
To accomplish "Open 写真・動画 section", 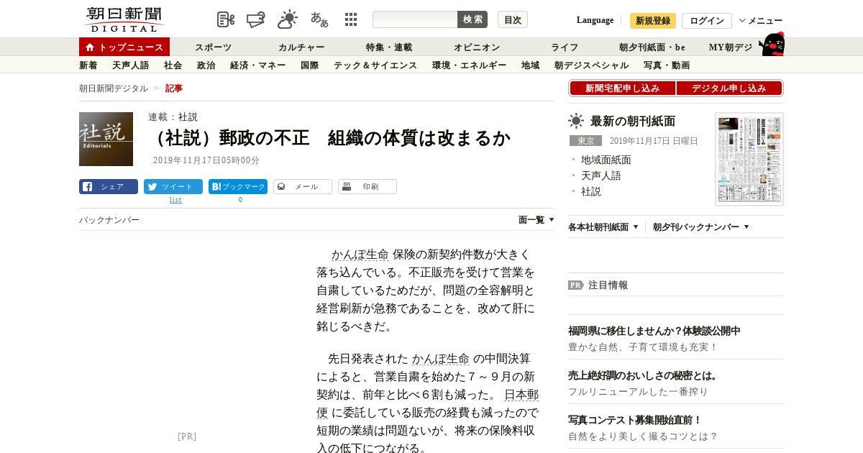I will pyautogui.click(x=667, y=65).
